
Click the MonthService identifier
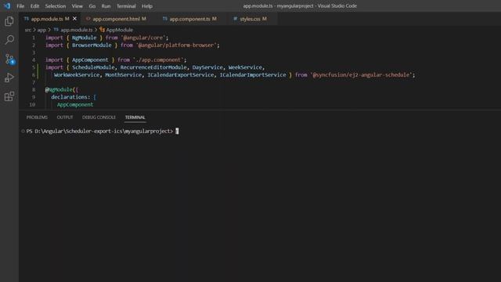[x=124, y=75]
